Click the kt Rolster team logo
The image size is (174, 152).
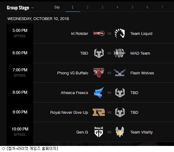coord(99,33)
